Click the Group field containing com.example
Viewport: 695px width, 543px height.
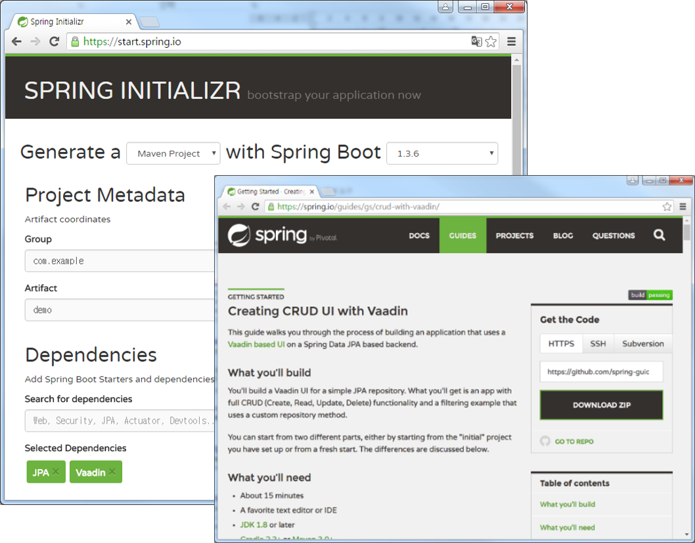tap(120, 260)
